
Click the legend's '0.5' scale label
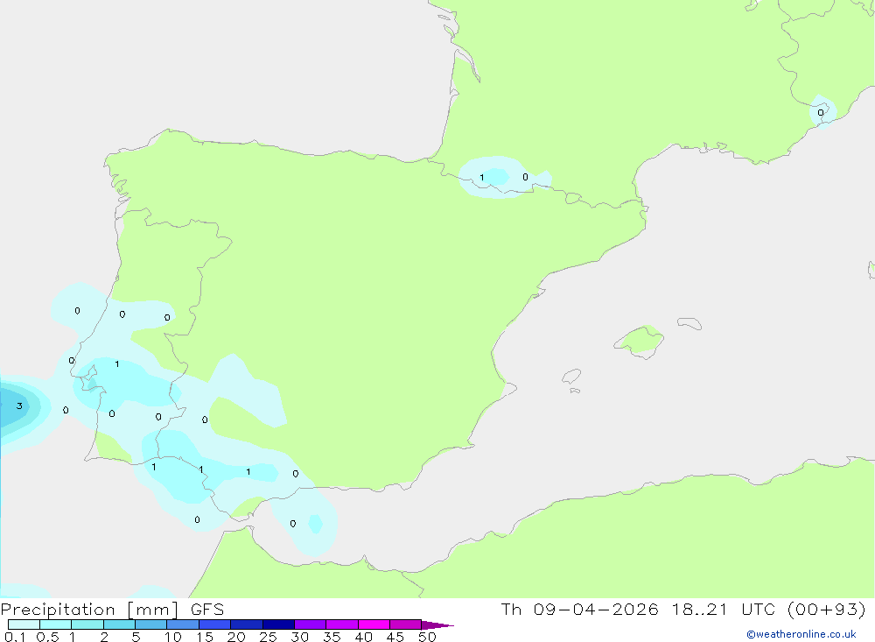point(47,637)
